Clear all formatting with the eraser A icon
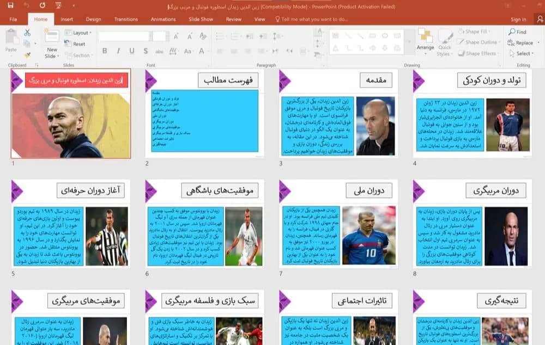Viewport: 545px width, 345px height. point(203,36)
